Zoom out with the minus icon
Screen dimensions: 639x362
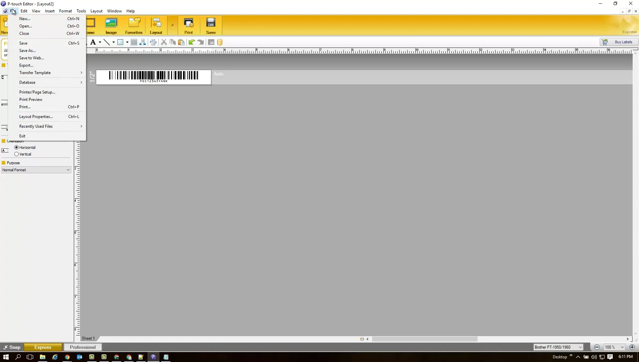(597, 347)
